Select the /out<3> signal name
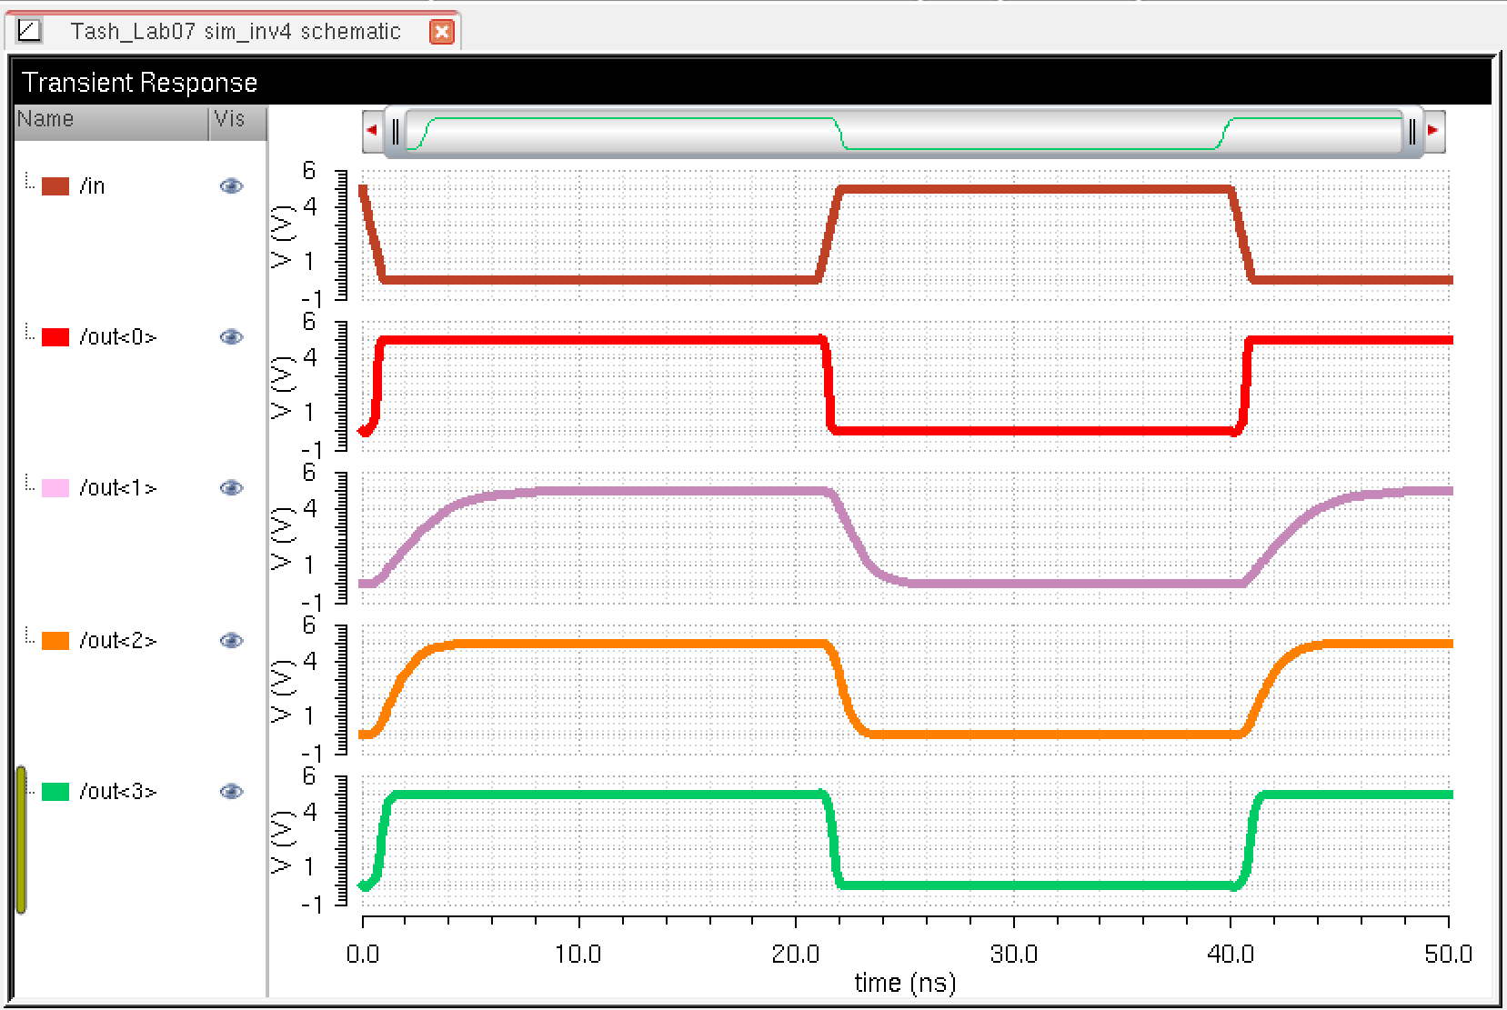 pos(118,792)
